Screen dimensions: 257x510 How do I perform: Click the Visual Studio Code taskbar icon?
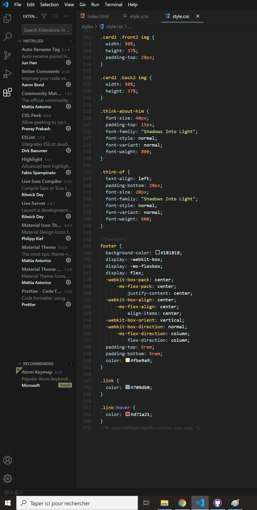pyautogui.click(x=200, y=503)
